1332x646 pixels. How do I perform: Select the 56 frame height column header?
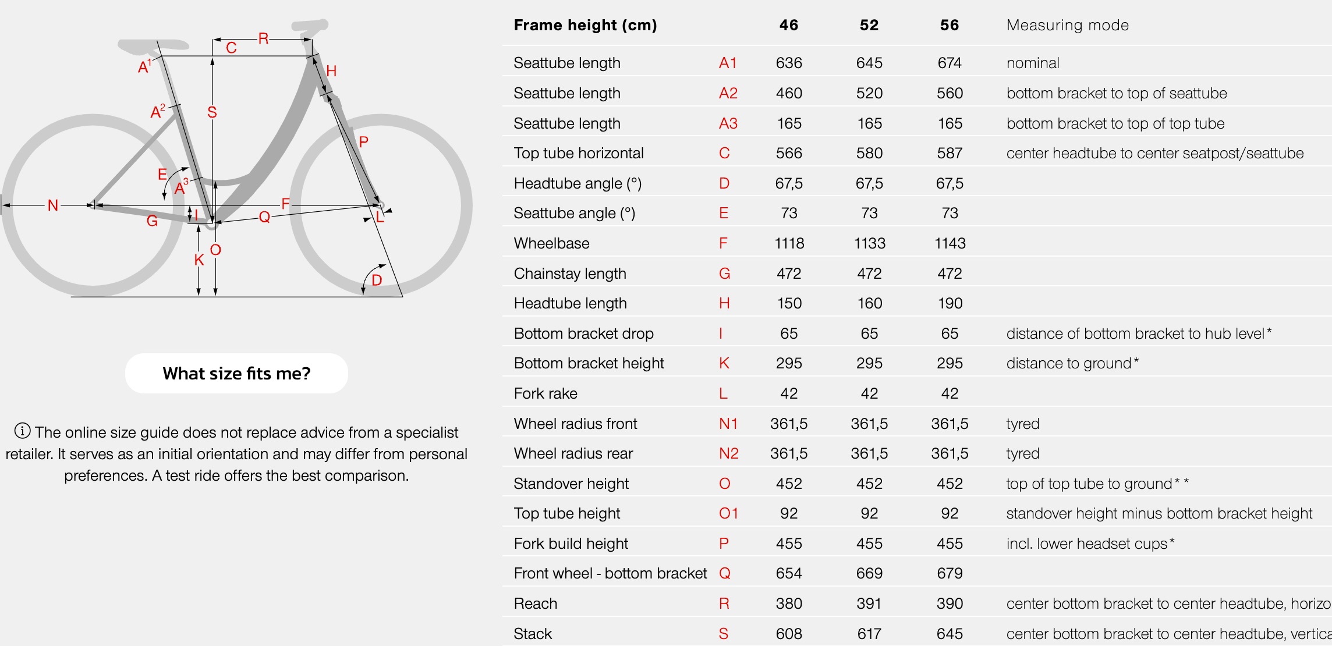point(950,25)
